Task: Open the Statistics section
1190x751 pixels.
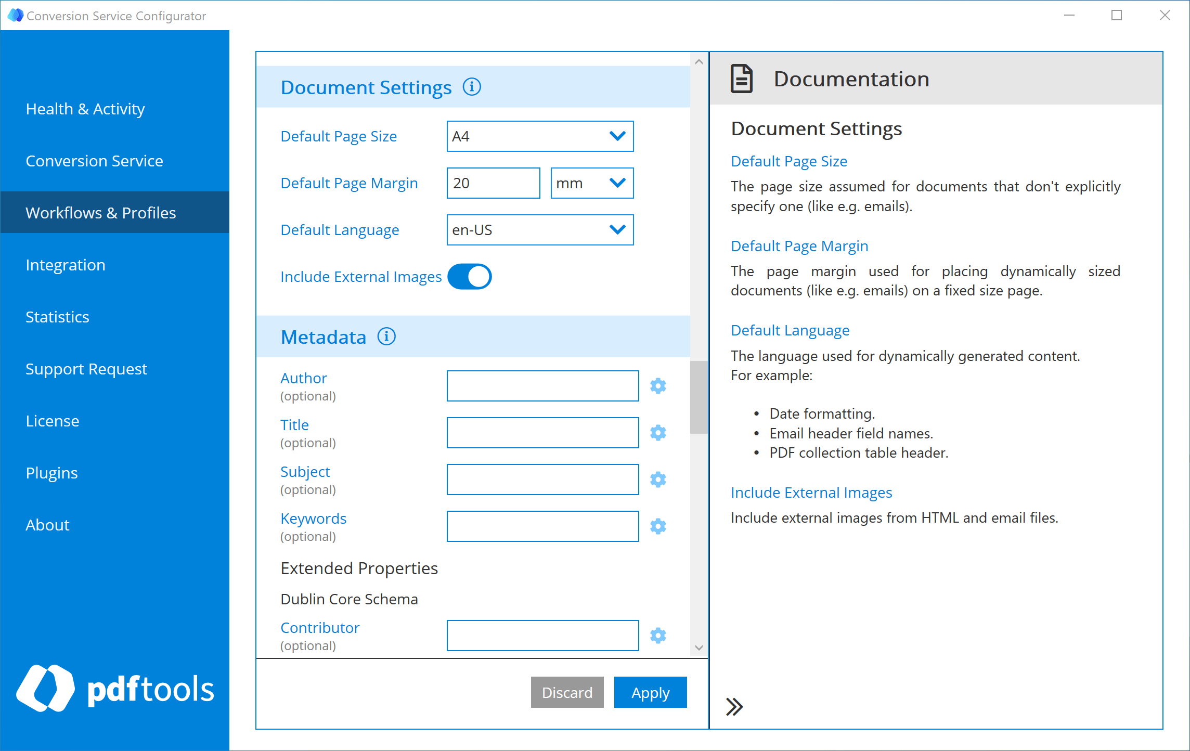Action: (57, 316)
